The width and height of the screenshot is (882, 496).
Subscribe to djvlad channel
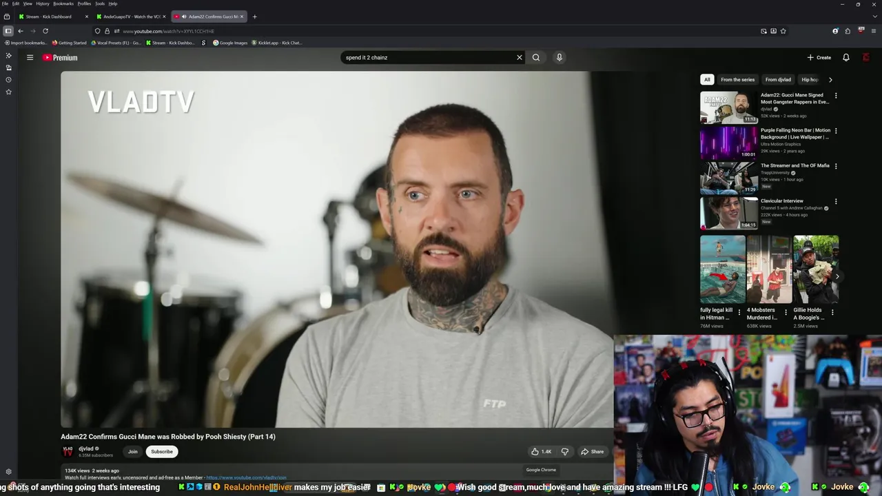tap(162, 451)
